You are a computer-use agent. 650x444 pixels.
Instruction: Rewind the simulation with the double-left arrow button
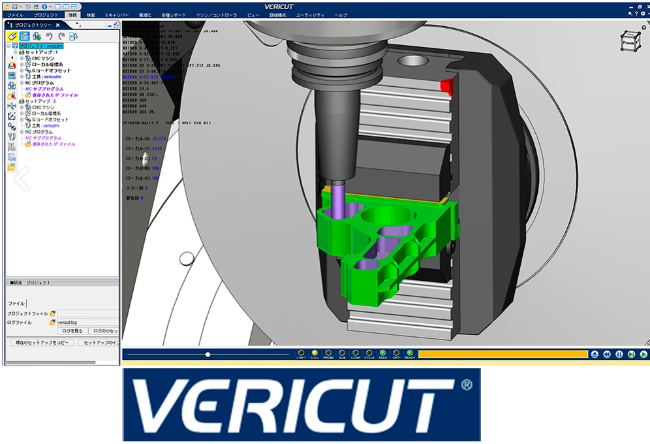[x=607, y=355]
